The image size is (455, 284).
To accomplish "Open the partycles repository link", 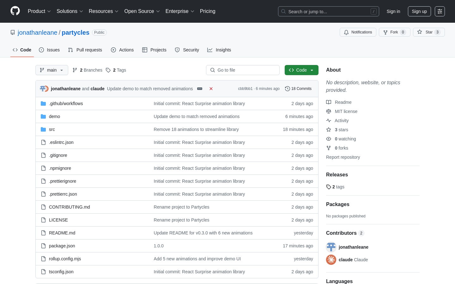I will pos(76,33).
